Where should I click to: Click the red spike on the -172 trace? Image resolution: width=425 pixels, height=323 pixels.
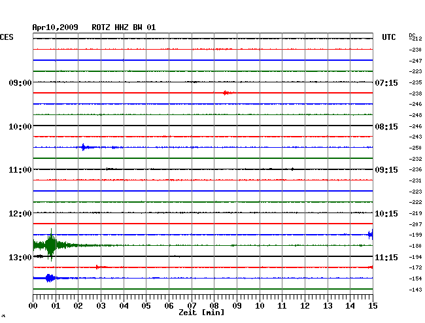pyautogui.click(x=97, y=267)
